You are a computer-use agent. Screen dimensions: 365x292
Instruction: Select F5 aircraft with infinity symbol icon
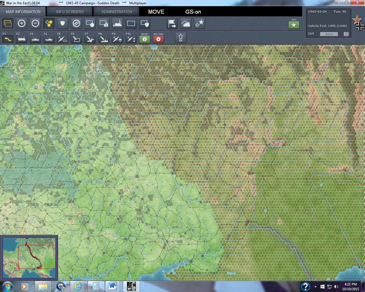click(63, 39)
